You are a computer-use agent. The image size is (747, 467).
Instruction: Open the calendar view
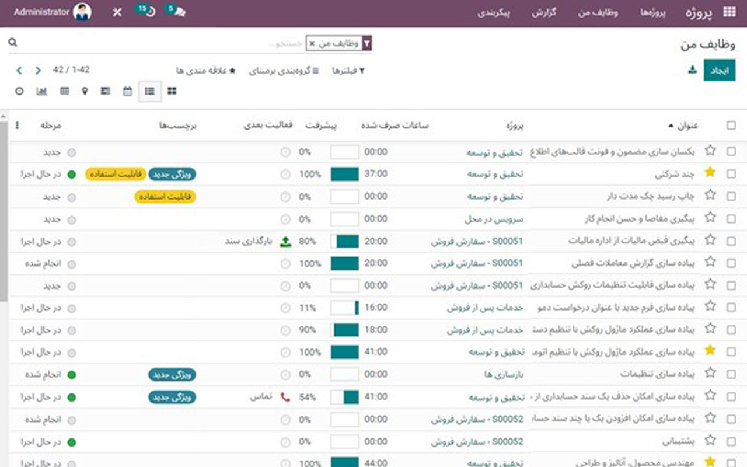[x=127, y=91]
